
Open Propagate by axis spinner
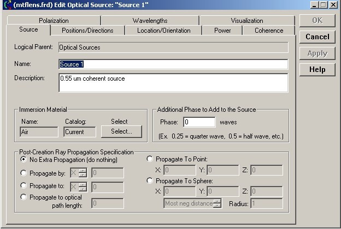[x=83, y=173]
